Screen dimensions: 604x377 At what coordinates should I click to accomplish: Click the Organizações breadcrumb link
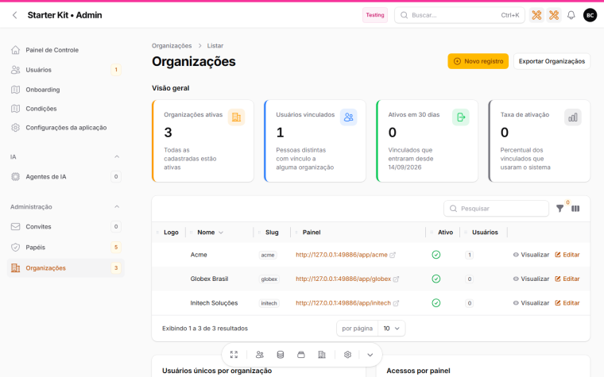172,46
